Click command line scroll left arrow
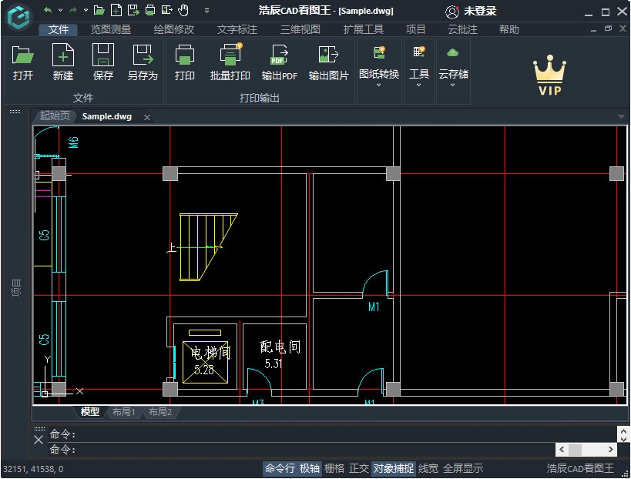This screenshot has width=631, height=479. point(562,449)
